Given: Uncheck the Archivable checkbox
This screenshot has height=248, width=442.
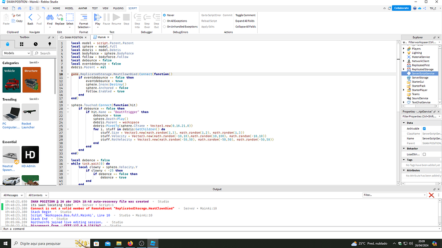Looking at the screenshot, I should point(424,128).
